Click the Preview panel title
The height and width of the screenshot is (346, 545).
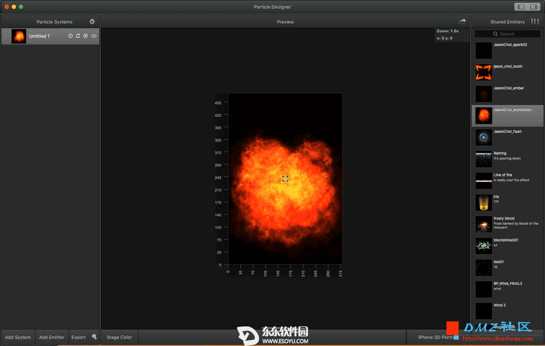click(285, 22)
